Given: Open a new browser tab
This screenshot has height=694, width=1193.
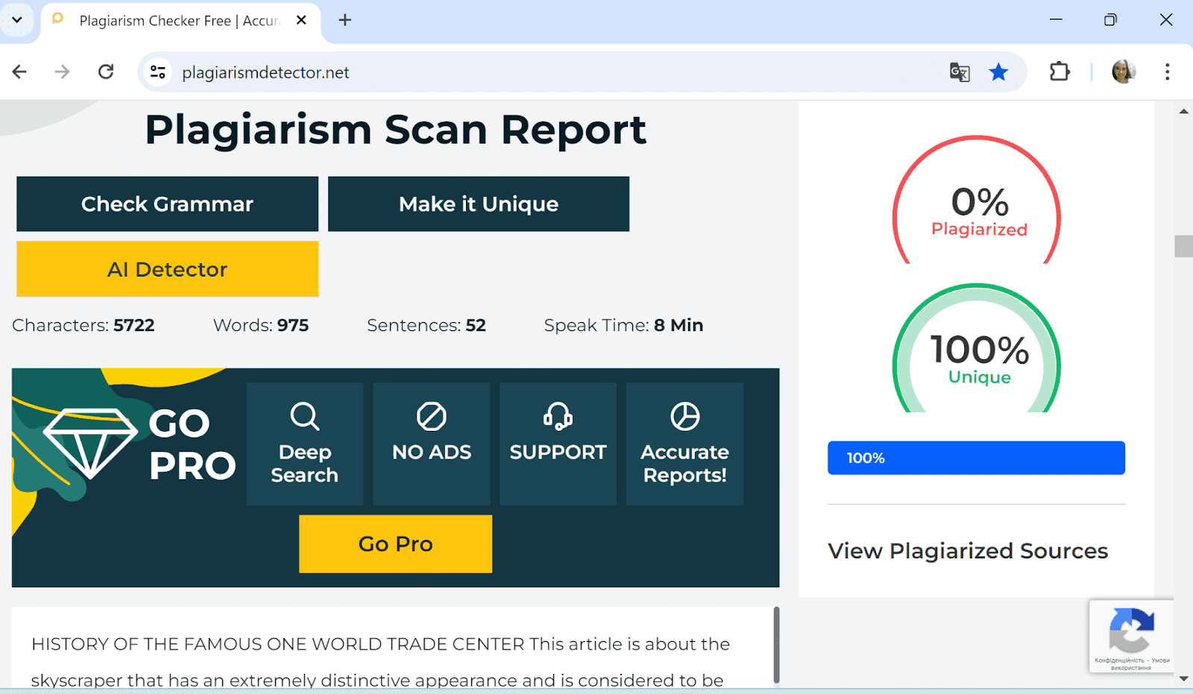Looking at the screenshot, I should [x=344, y=20].
